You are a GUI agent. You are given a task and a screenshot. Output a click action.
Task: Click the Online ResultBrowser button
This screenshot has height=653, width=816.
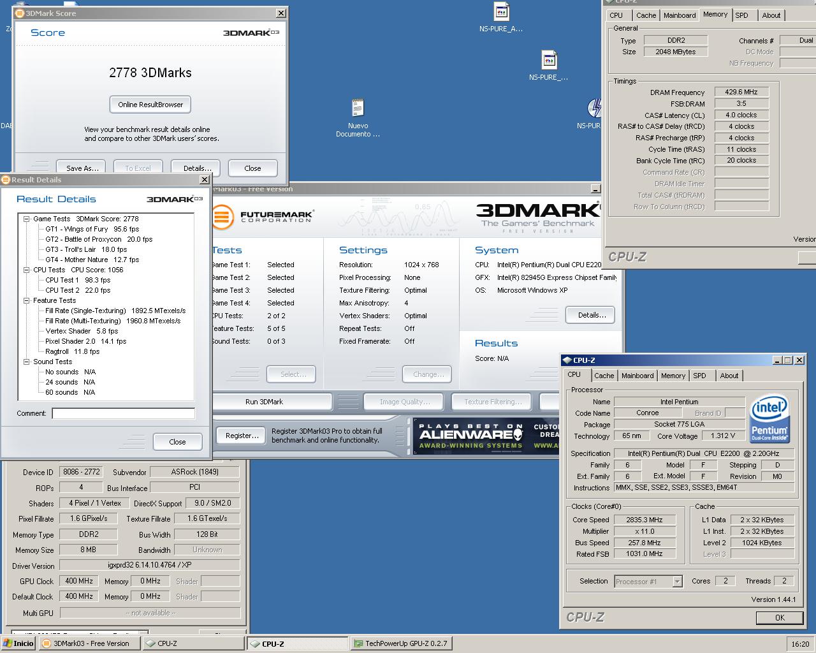[x=150, y=105]
